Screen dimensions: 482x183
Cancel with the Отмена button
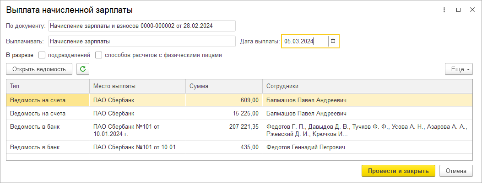point(456,171)
